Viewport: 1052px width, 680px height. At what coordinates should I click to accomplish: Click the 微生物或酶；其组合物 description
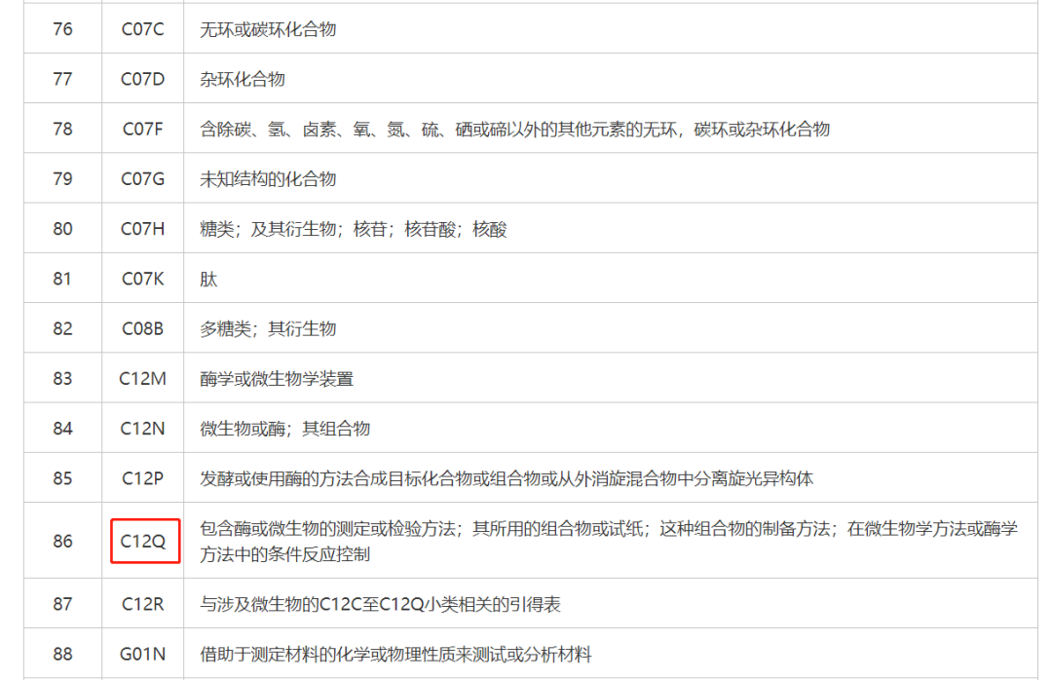click(284, 429)
